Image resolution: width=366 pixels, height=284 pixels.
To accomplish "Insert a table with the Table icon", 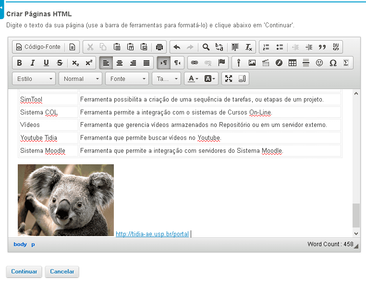I will tap(293, 63).
